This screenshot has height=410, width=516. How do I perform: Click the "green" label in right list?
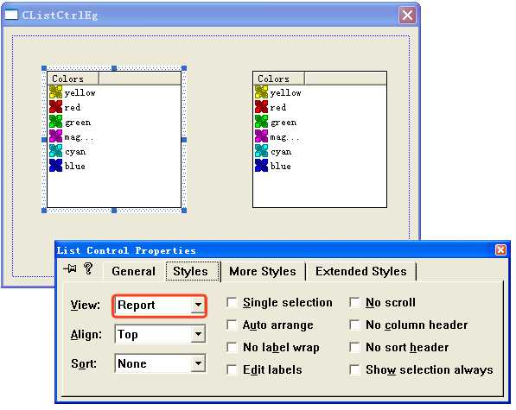283,123
